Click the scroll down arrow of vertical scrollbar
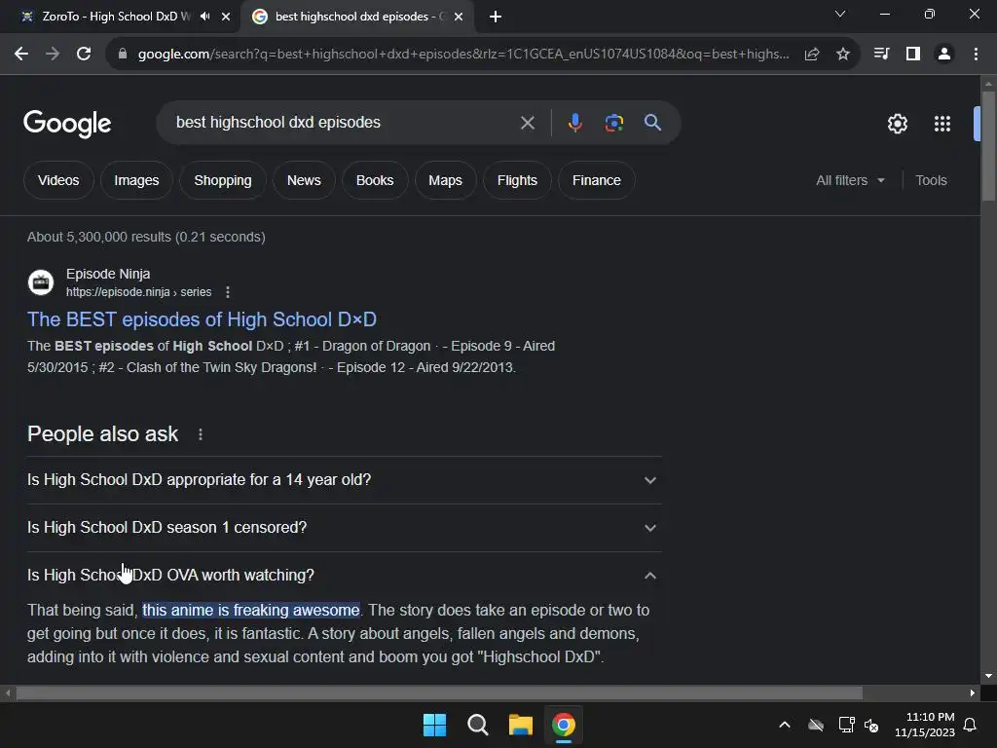 coord(988,676)
